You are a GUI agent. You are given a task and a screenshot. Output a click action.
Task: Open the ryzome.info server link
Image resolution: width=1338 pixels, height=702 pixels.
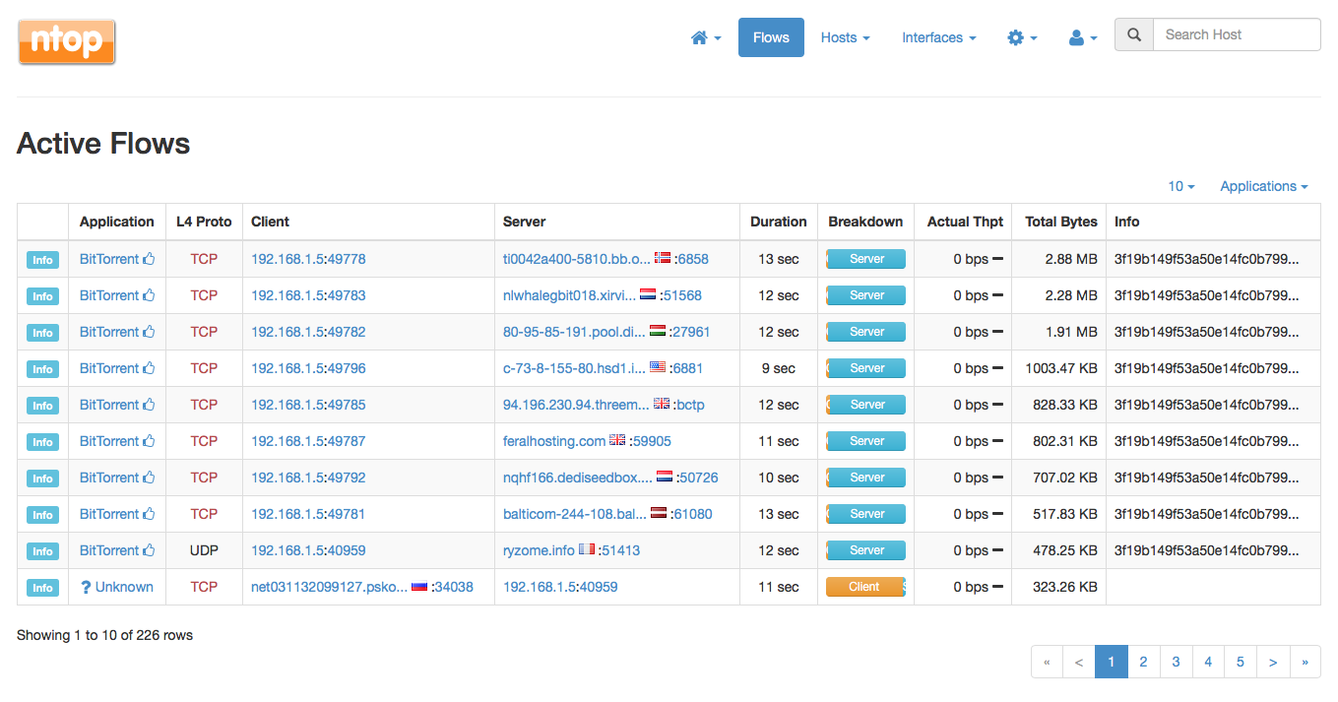539,550
